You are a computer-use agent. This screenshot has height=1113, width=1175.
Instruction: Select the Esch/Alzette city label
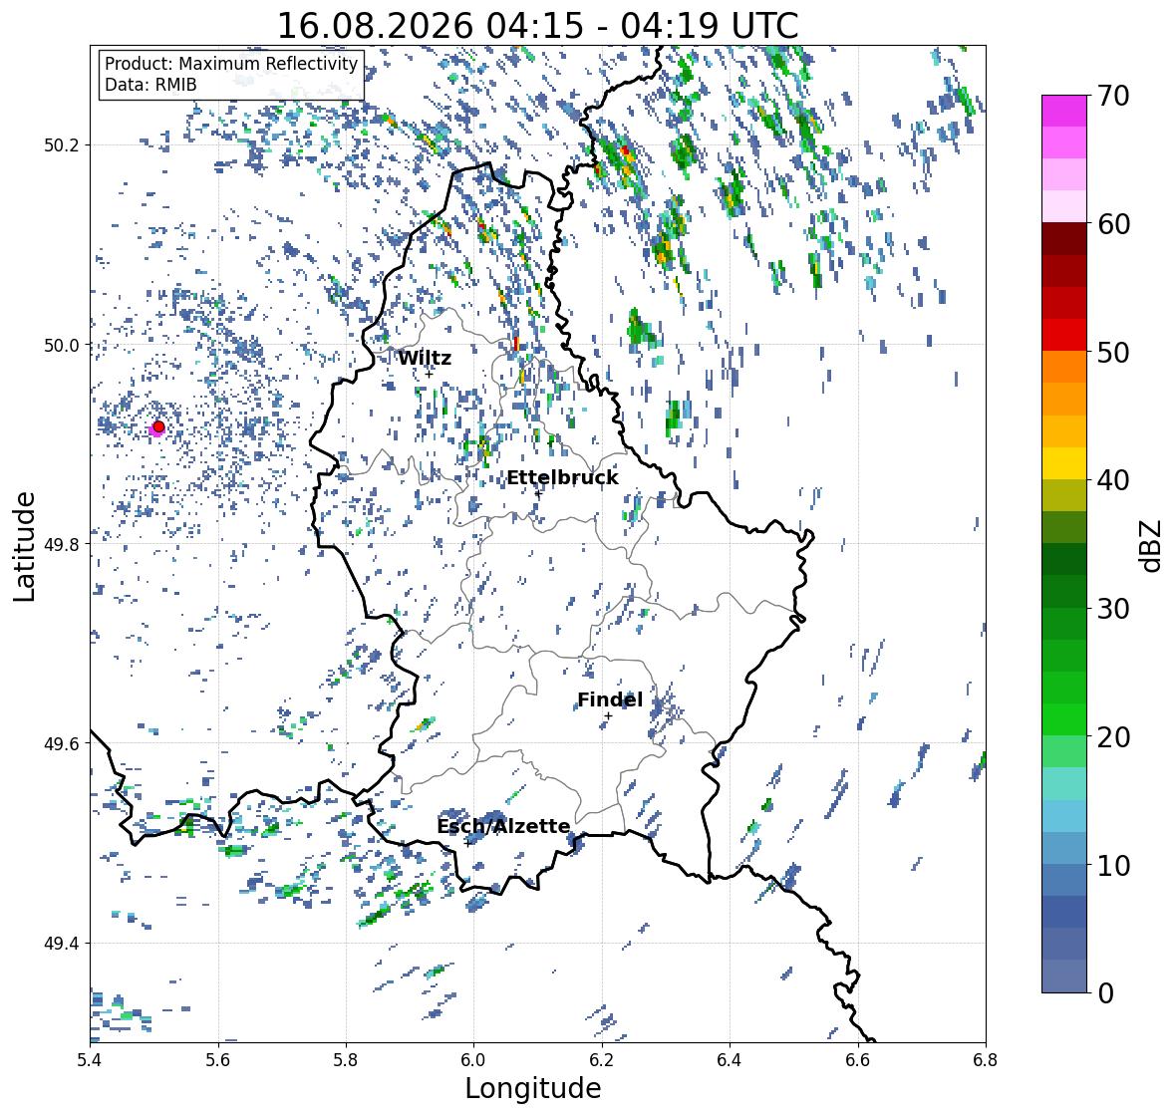point(503,826)
